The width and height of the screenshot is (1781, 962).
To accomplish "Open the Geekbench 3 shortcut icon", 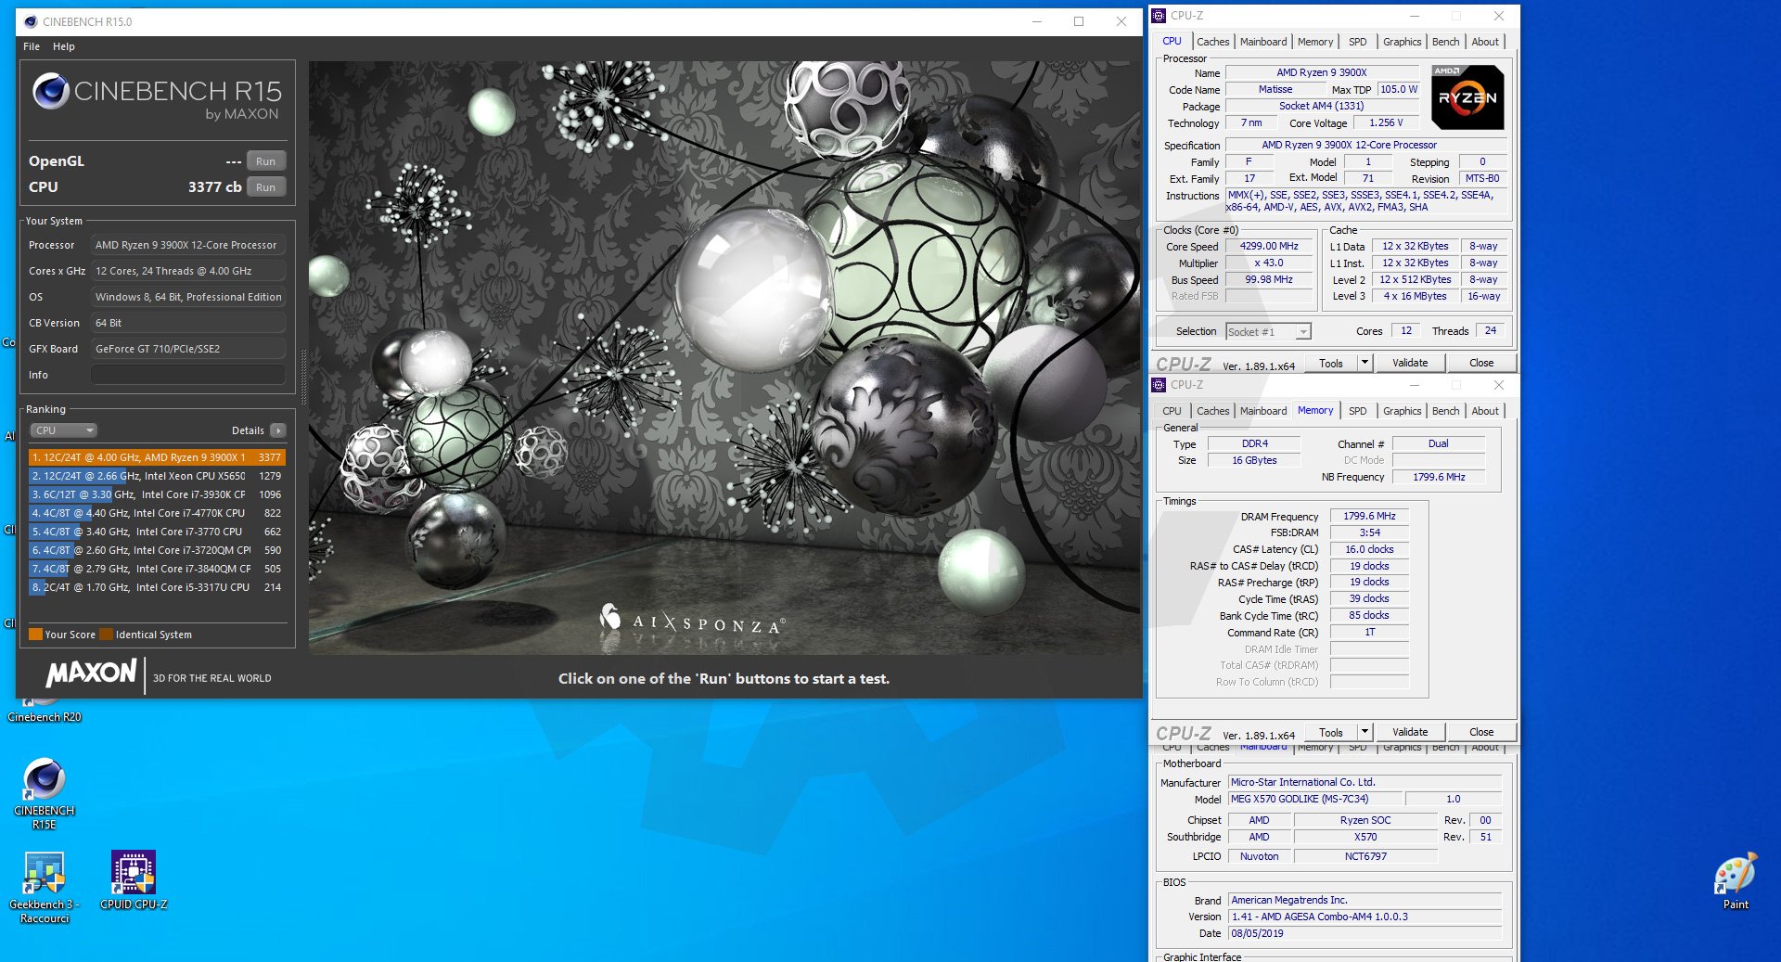I will click(44, 874).
